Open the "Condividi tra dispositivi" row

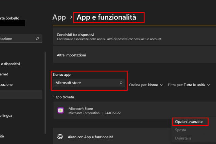pyautogui.click(x=135, y=37)
